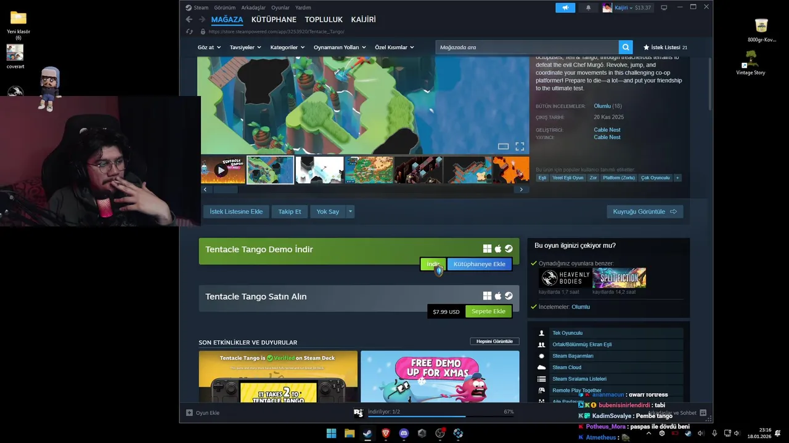
Task: Click the İstek Listesine Ekle button
Action: click(x=236, y=212)
